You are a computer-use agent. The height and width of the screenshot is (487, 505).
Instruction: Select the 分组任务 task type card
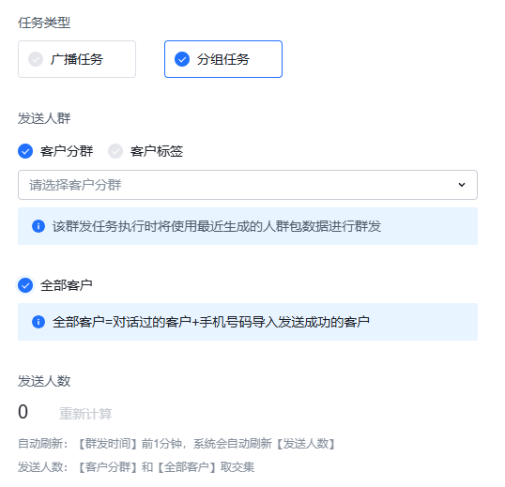(223, 59)
